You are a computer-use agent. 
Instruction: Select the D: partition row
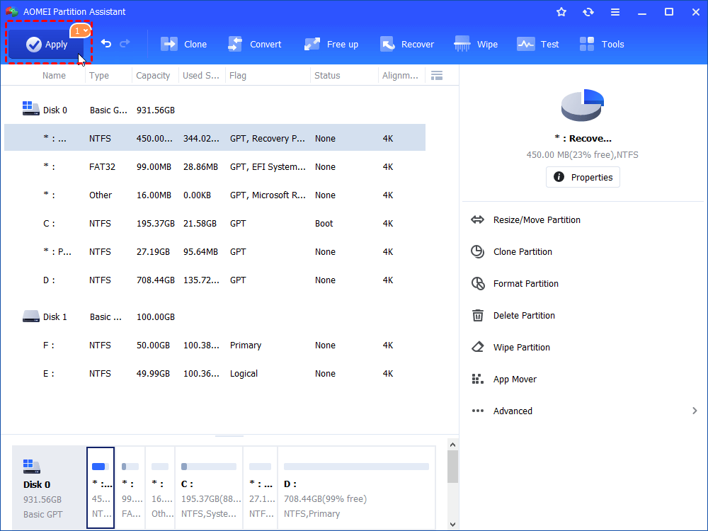coord(215,280)
